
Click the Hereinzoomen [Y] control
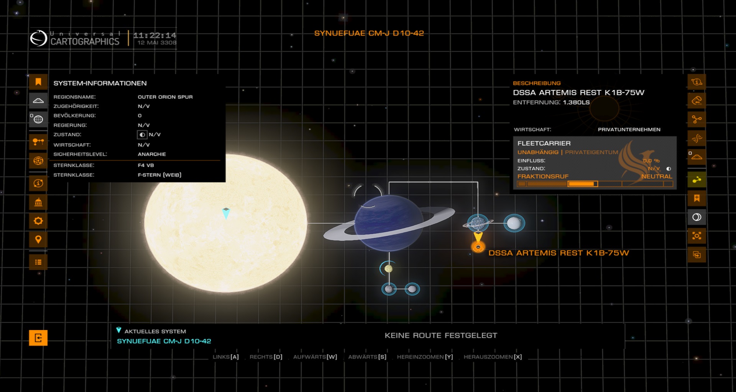pyautogui.click(x=424, y=357)
